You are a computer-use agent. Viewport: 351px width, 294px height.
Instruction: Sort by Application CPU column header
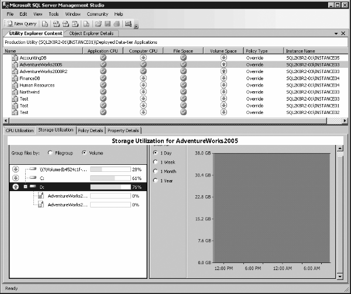(x=103, y=51)
